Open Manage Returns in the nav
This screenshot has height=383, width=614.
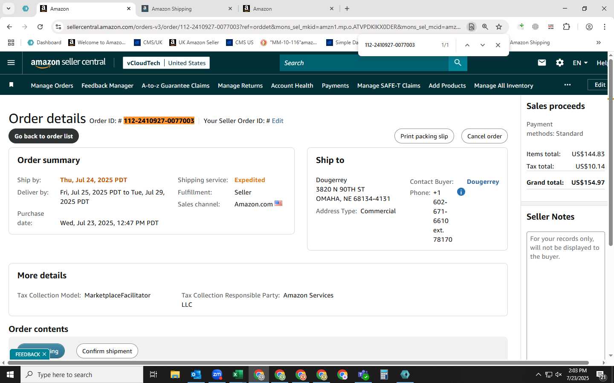[x=240, y=86]
